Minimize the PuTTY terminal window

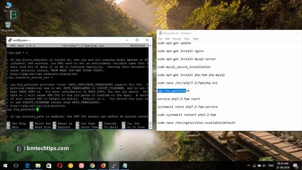pos(127,40)
